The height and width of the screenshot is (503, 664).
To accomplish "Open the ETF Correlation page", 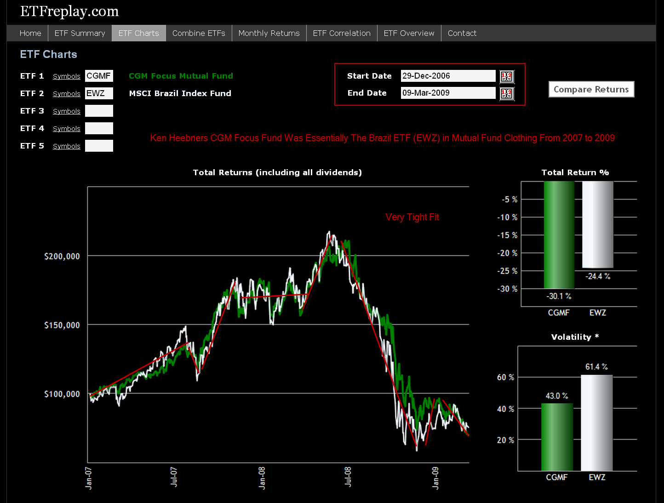I will coord(342,33).
